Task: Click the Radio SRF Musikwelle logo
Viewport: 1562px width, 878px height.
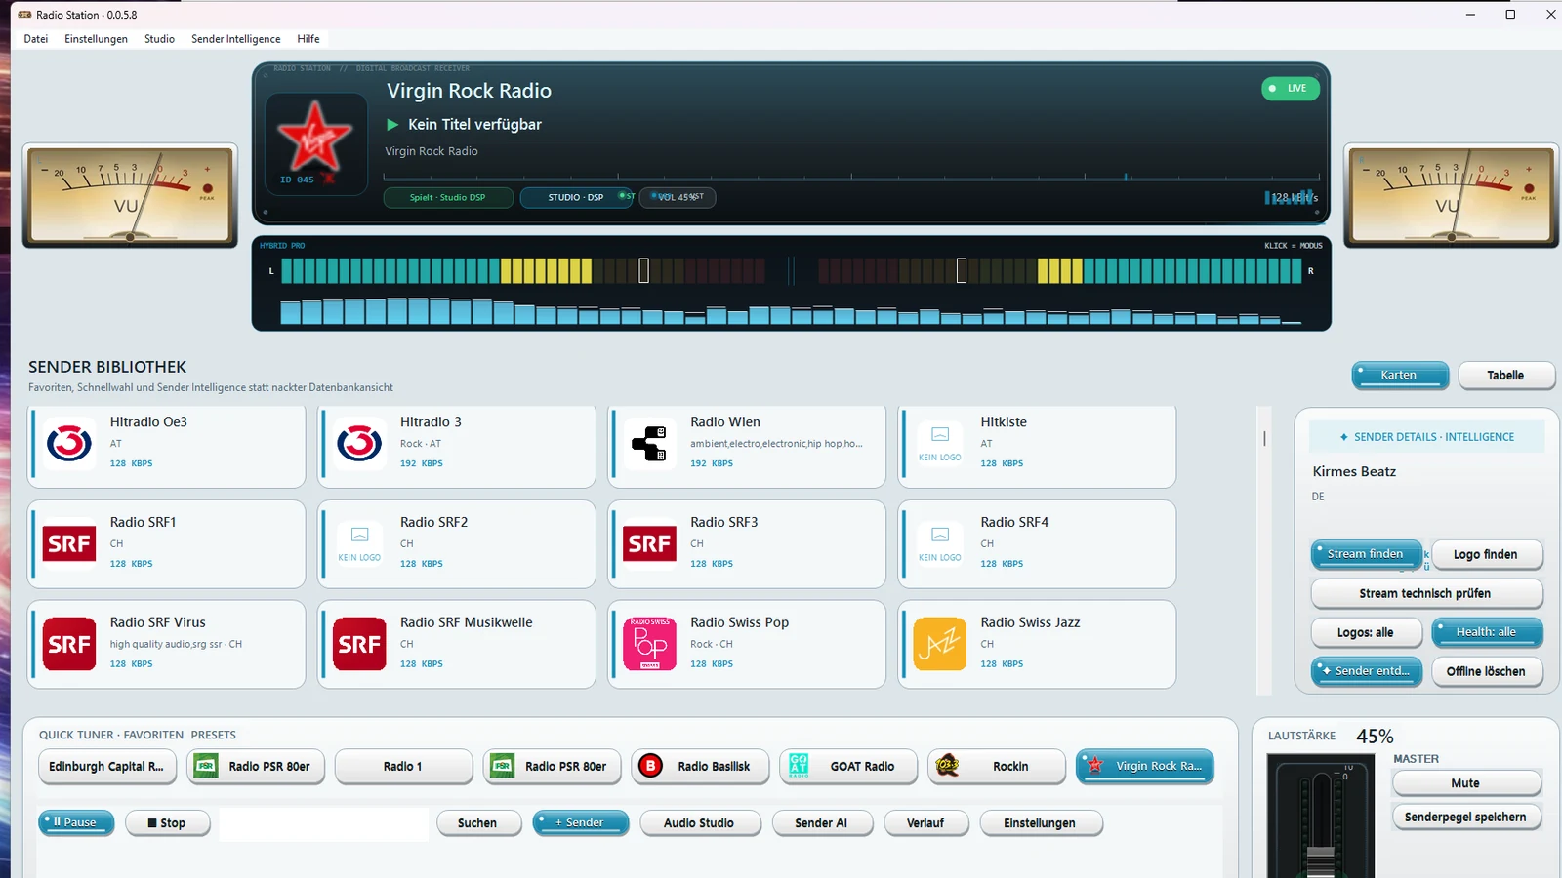Action: pos(360,645)
